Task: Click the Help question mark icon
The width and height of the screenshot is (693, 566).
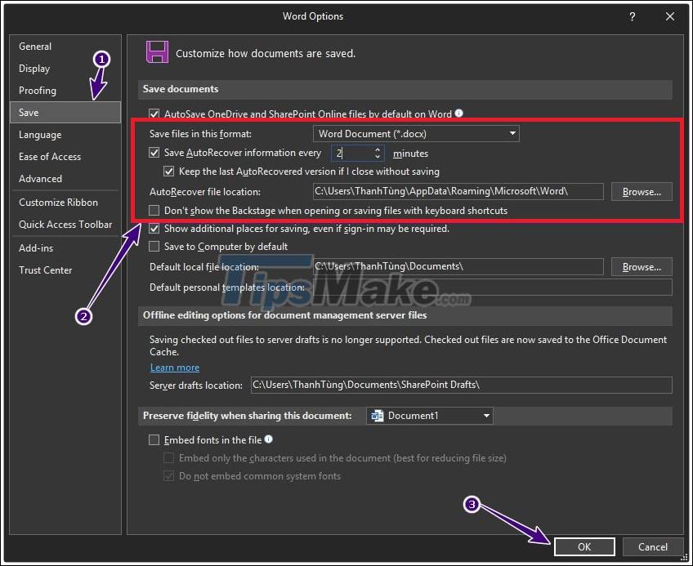Action: click(632, 16)
